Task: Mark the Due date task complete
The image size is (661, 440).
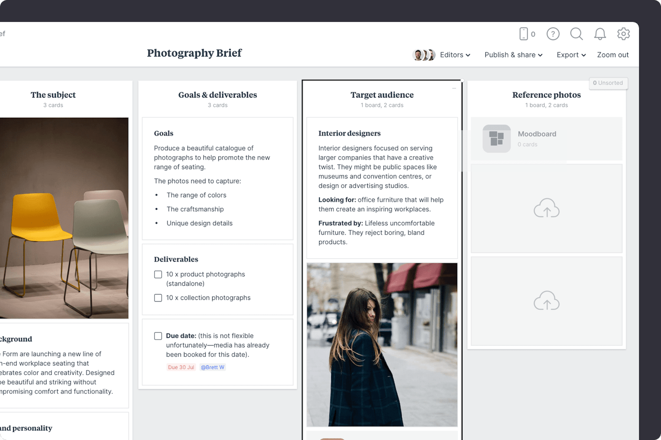Action: click(x=158, y=335)
